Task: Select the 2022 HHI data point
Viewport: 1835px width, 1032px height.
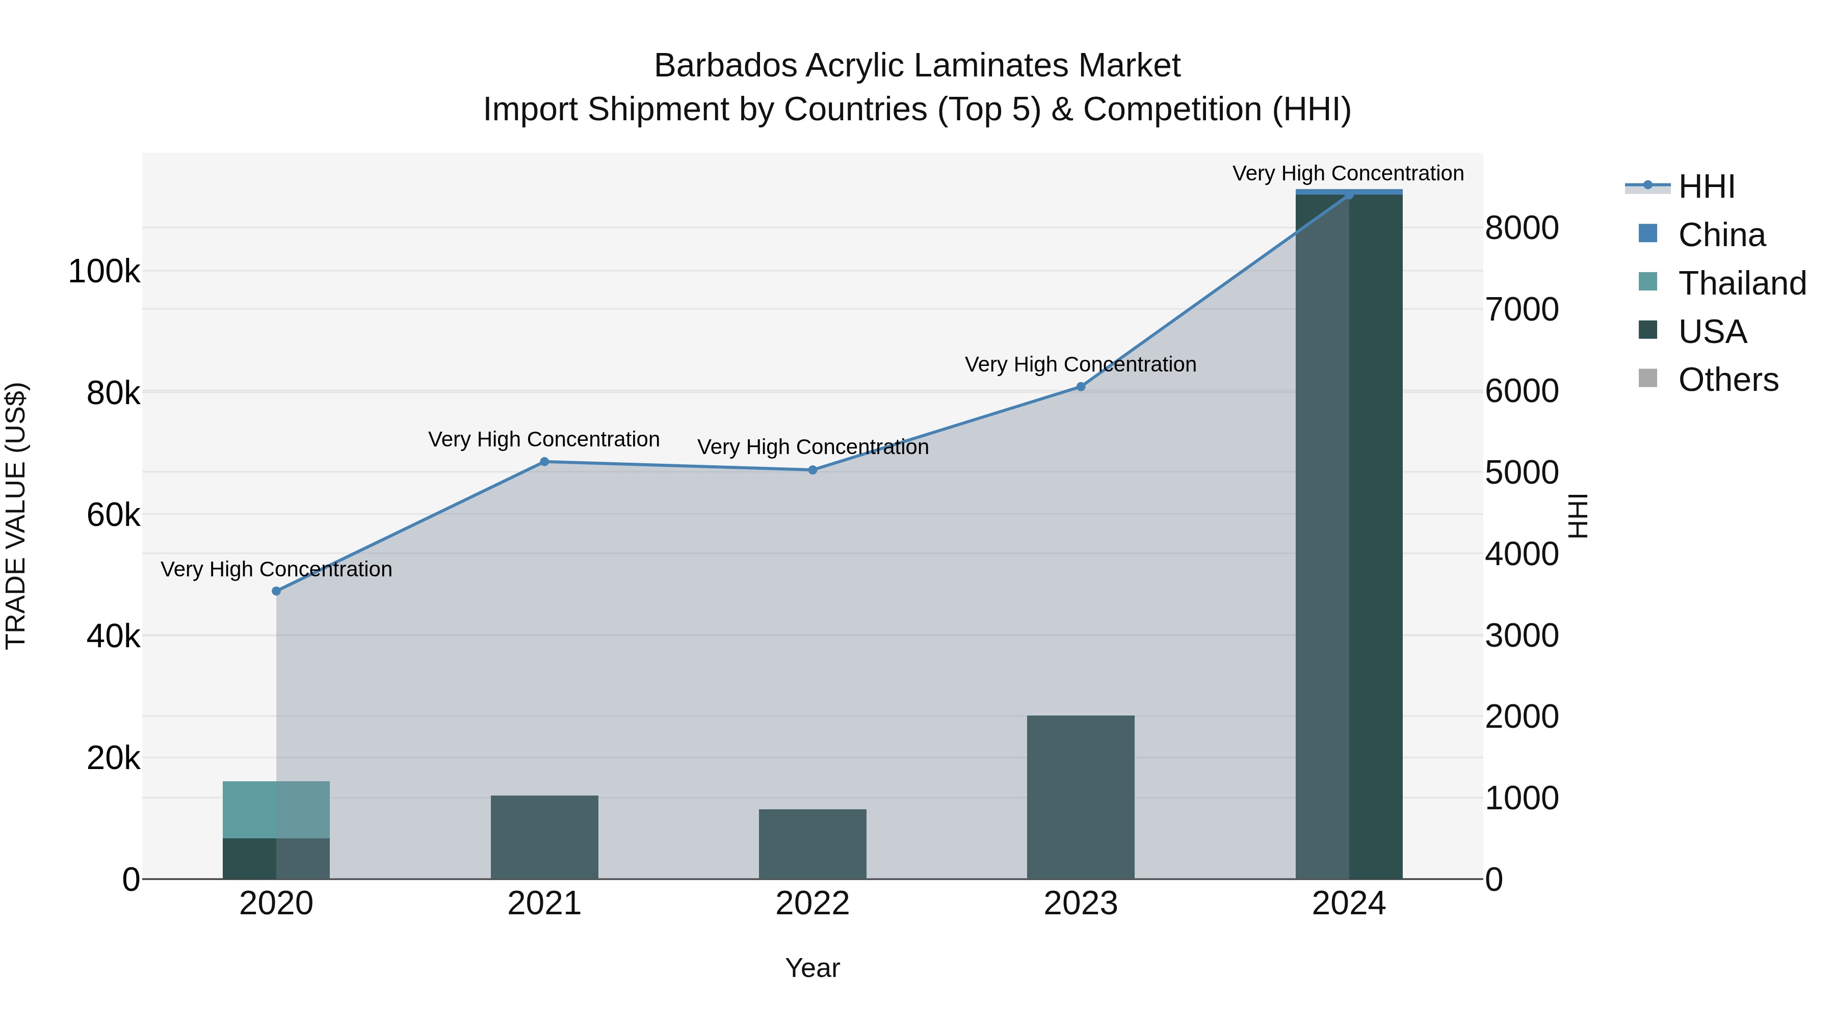Action: [x=813, y=470]
